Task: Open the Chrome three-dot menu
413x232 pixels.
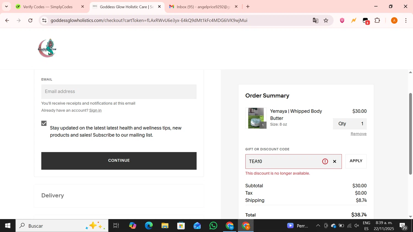Action: 406,20
